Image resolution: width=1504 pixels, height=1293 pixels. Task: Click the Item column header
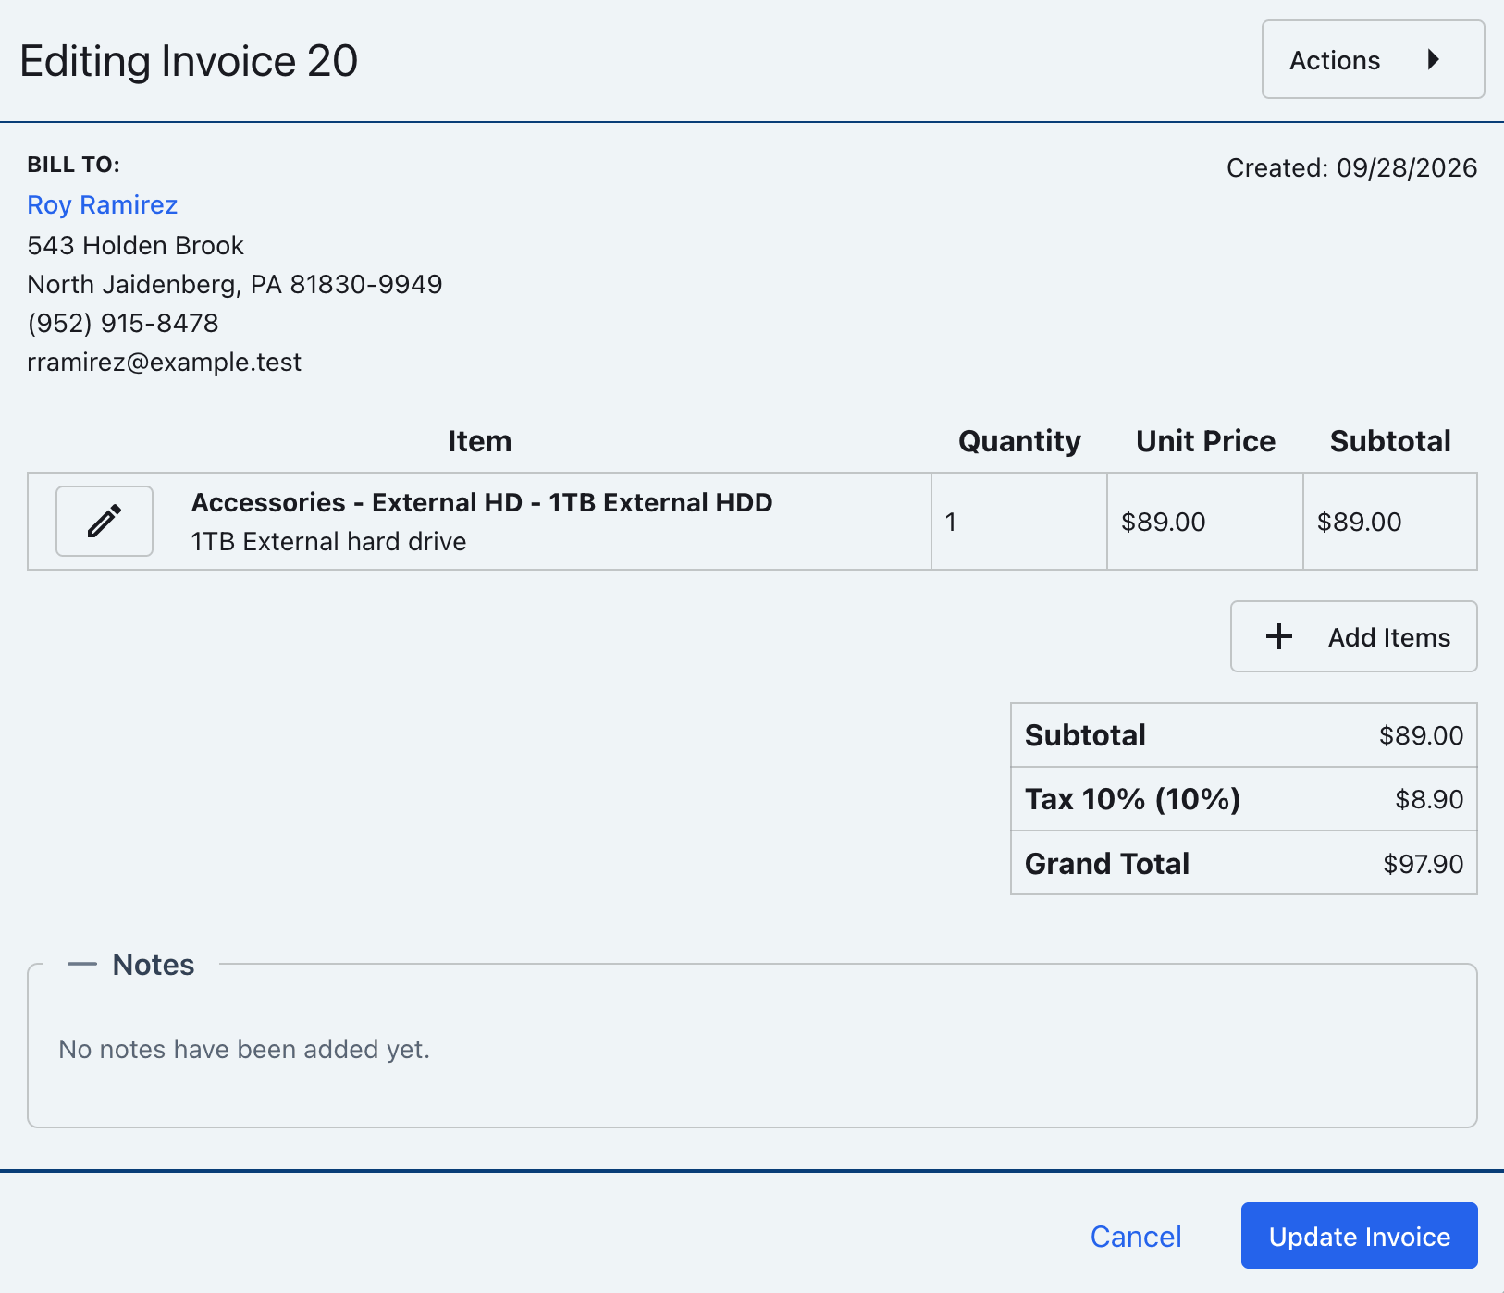pyautogui.click(x=479, y=441)
